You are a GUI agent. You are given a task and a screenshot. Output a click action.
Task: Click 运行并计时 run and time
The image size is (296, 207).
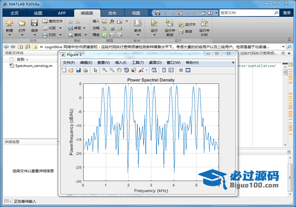point(204,28)
